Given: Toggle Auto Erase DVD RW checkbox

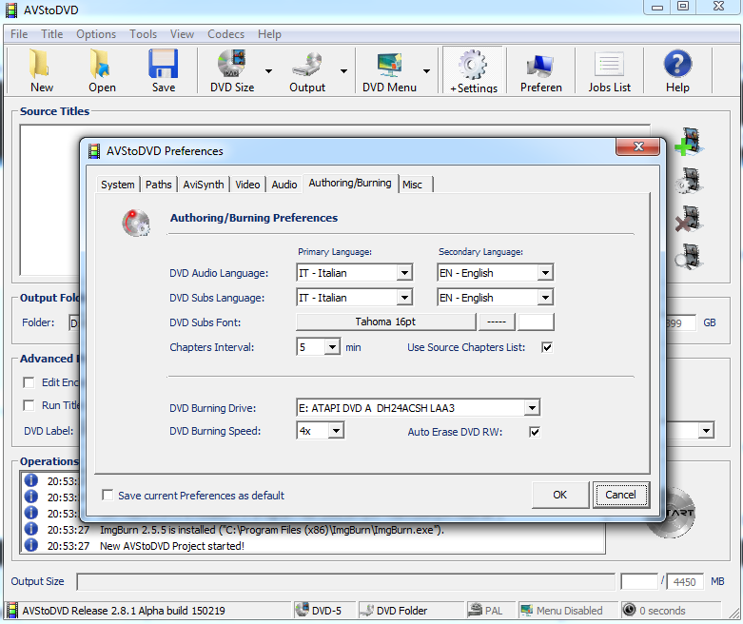Looking at the screenshot, I should click(x=535, y=432).
